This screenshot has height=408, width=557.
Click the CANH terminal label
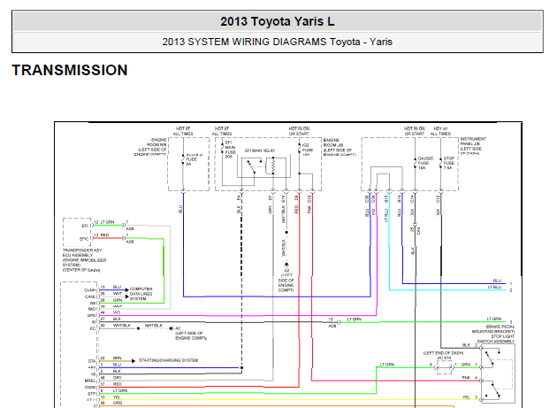(90, 290)
